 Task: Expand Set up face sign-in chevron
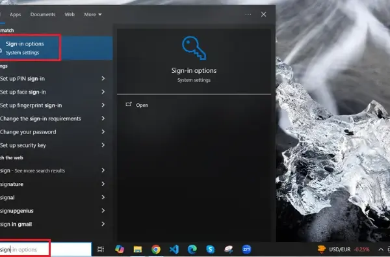tap(103, 92)
